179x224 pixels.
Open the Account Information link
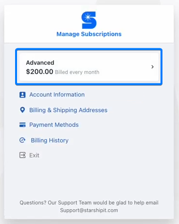(x=57, y=95)
